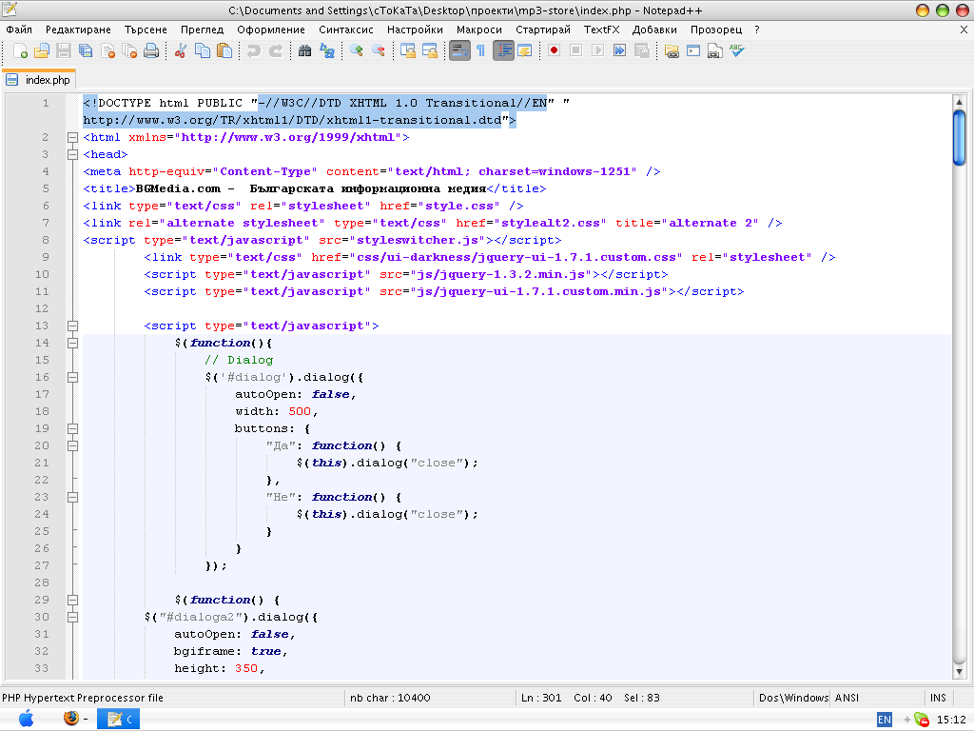The width and height of the screenshot is (974, 731).
Task: Click the Zoom in magnifier icon
Action: (x=357, y=50)
